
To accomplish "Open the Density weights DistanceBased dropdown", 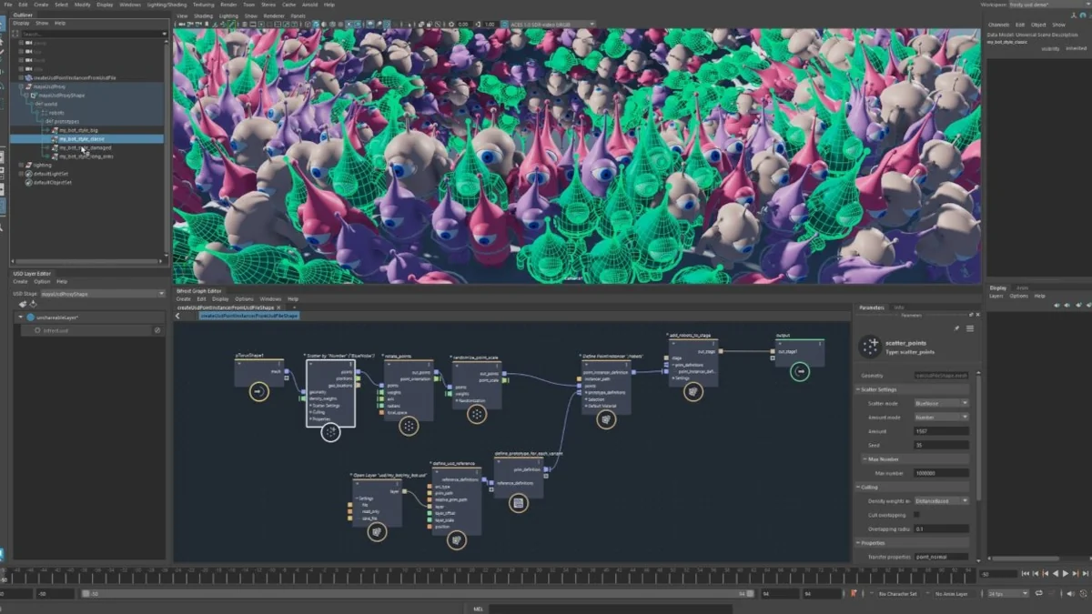I will [x=941, y=501].
